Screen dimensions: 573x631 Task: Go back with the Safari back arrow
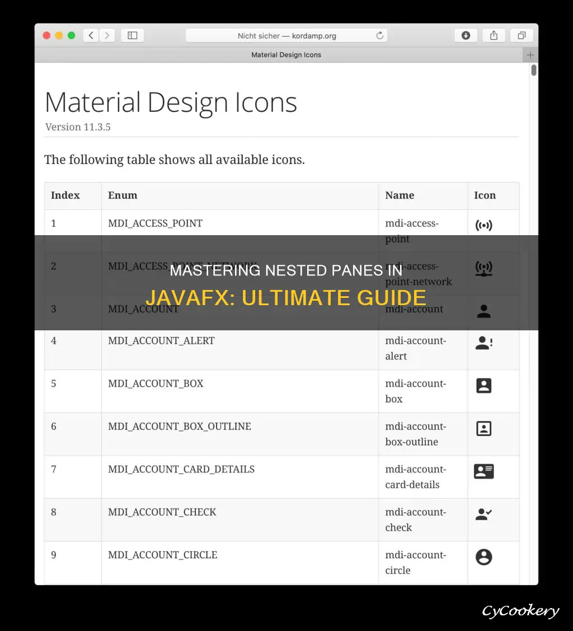coord(91,35)
